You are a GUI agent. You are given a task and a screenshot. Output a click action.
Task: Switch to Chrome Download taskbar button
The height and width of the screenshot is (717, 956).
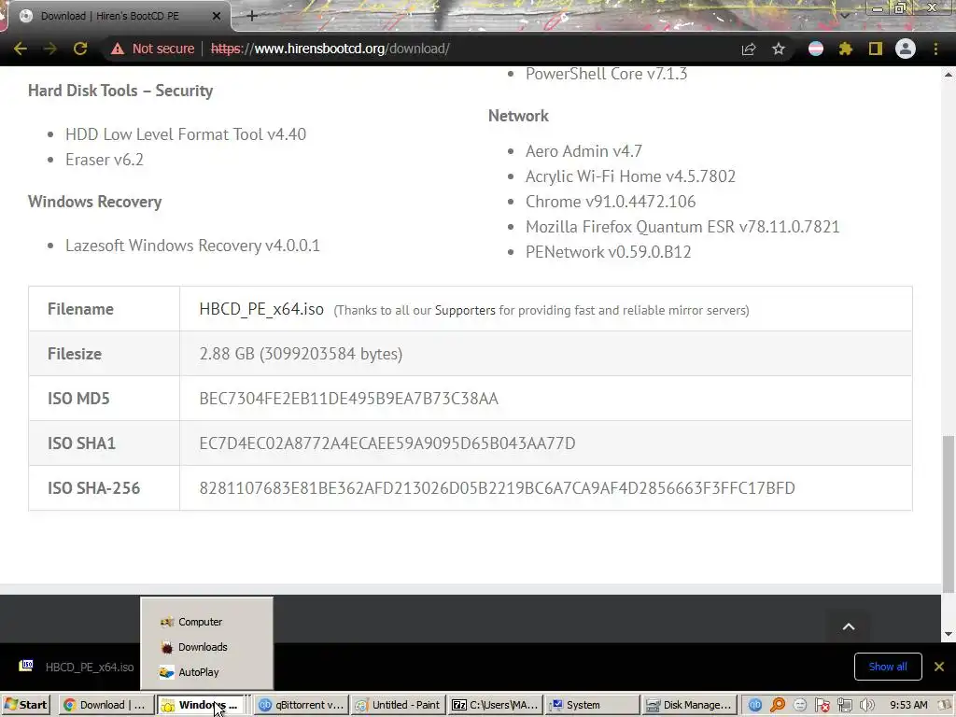(106, 705)
